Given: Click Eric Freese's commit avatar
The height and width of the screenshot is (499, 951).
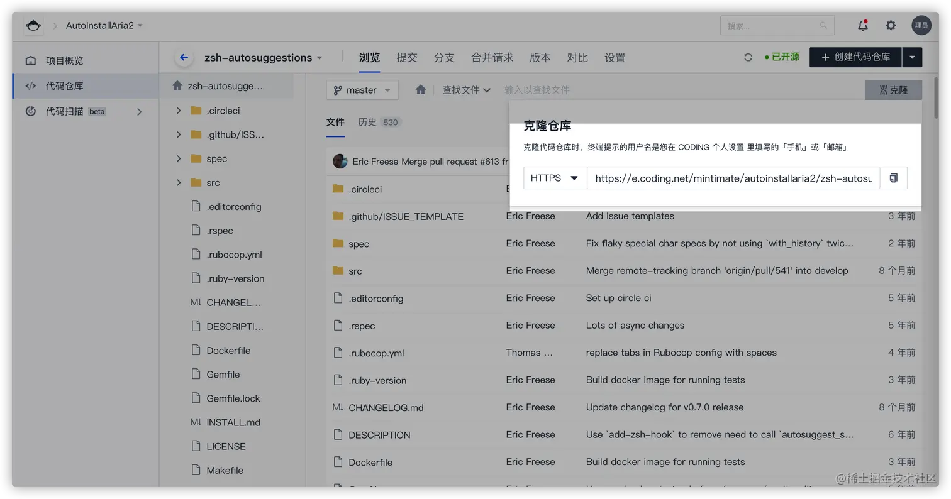Looking at the screenshot, I should point(340,161).
